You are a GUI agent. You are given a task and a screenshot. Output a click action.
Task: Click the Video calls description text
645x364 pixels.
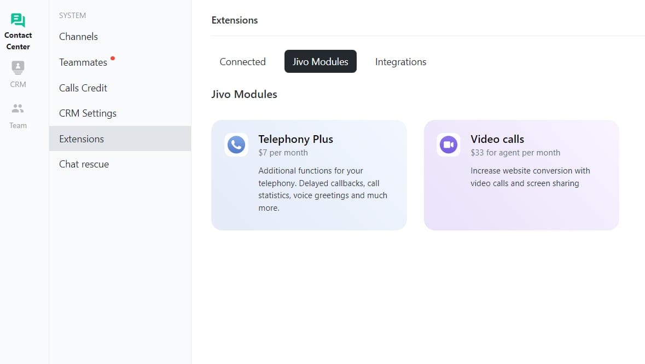coord(530,177)
